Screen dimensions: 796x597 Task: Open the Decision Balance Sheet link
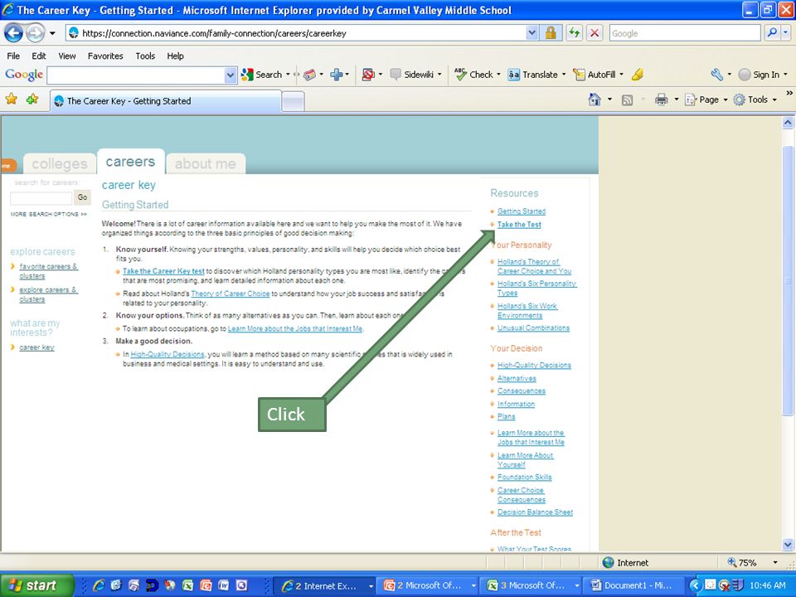535,512
